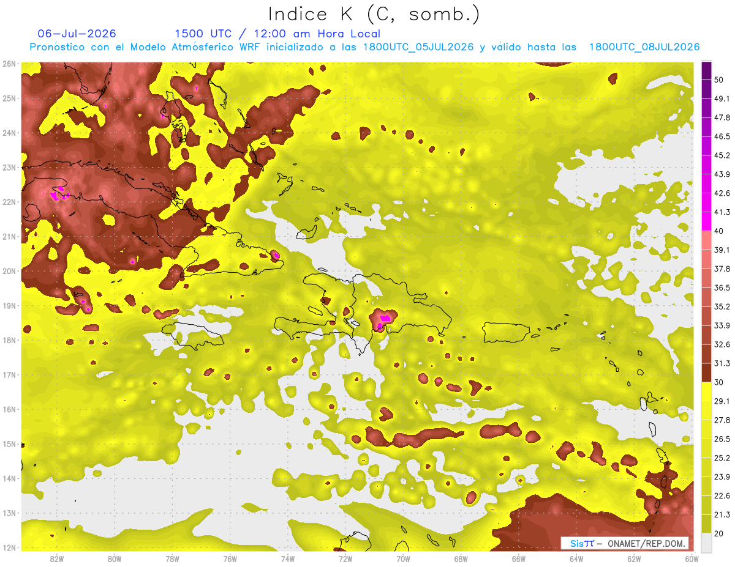
Task: Click the legend value "43.9"
Action: click(x=722, y=174)
